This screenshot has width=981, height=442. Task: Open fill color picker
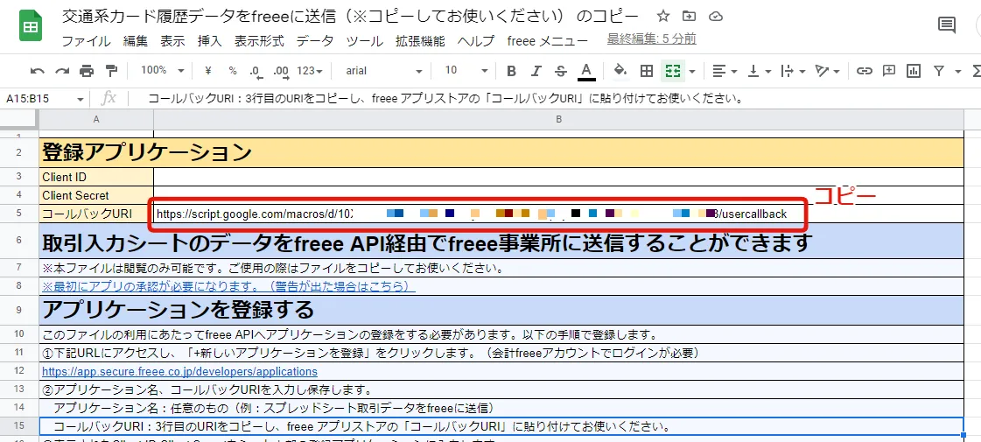point(620,71)
